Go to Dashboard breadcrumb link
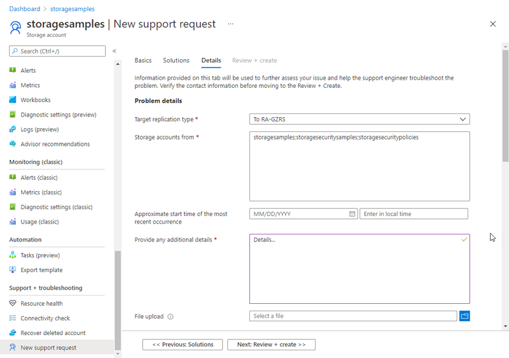 click(25, 9)
